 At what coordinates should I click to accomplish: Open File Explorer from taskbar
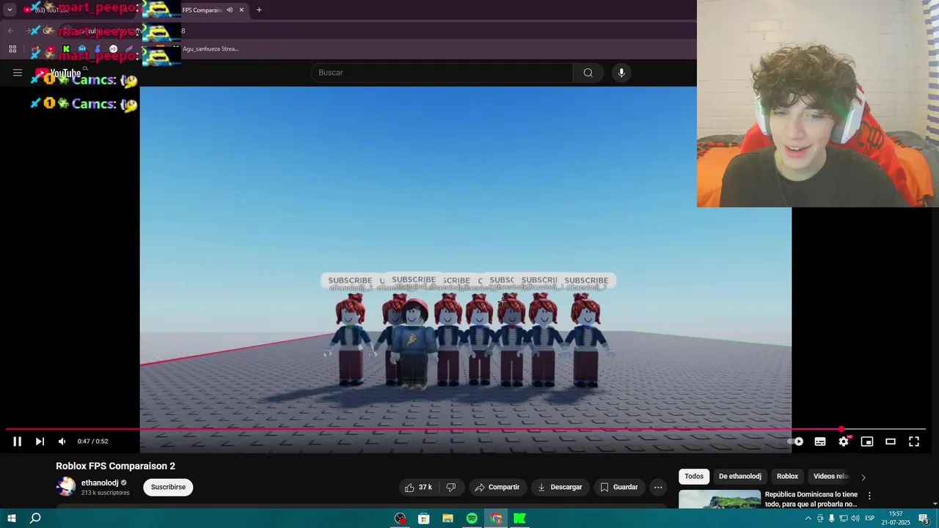point(447,518)
